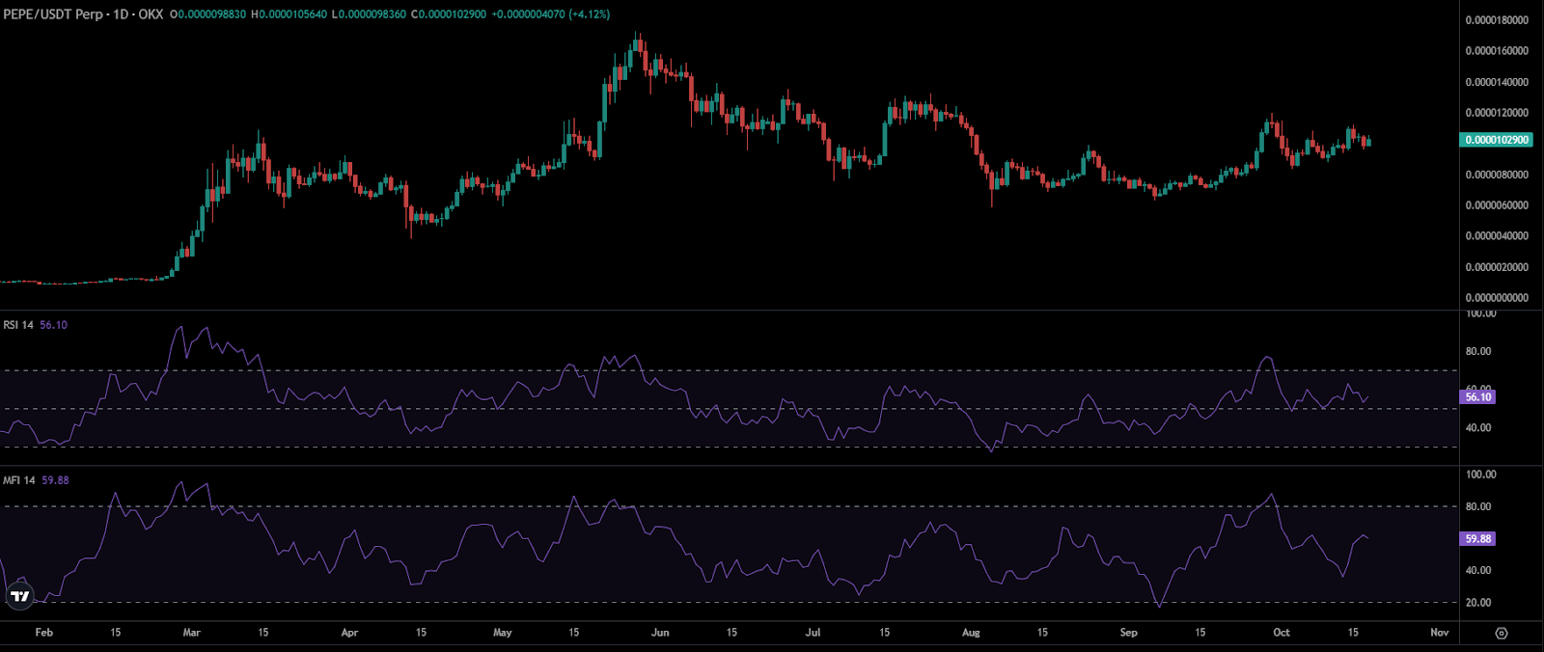Click Sep on the time axis

(1128, 633)
